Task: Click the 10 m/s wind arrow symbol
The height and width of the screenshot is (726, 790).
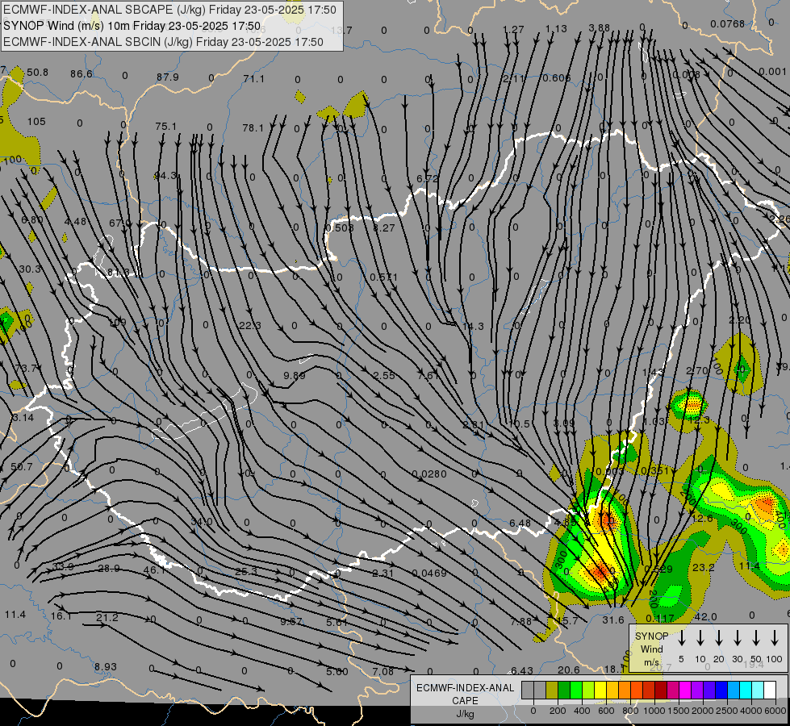Action: click(x=700, y=638)
